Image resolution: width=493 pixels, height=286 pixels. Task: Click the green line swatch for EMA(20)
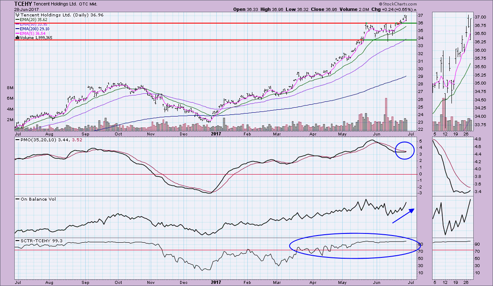(x=17, y=19)
